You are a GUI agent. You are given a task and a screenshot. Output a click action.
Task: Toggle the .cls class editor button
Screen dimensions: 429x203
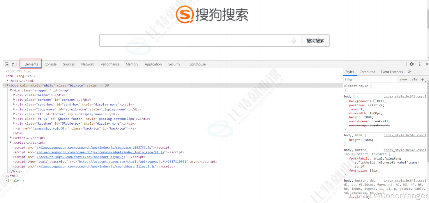point(414,79)
